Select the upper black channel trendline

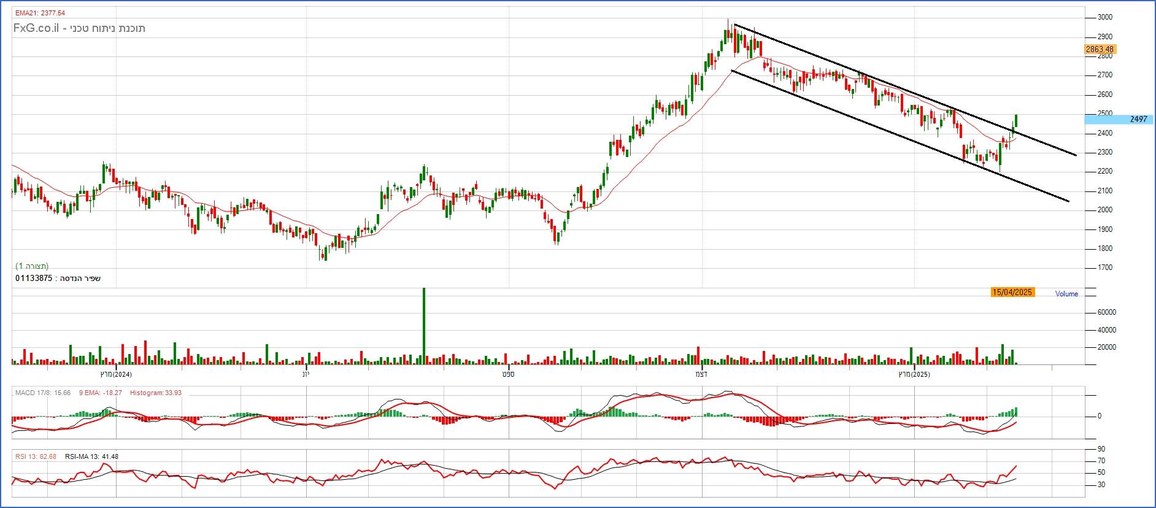(x=905, y=90)
